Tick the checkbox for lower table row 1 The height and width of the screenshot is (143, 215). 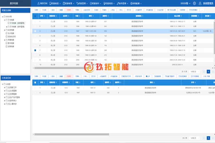(x=35, y=88)
